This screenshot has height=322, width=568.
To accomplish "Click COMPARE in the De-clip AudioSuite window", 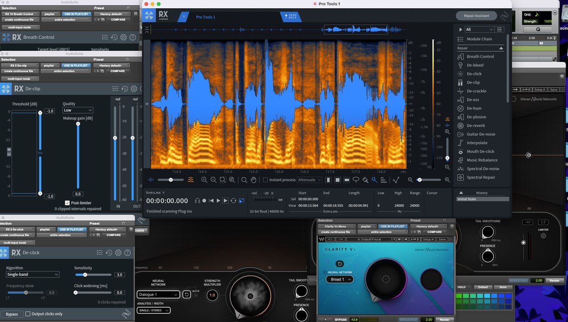I will [117, 71].
